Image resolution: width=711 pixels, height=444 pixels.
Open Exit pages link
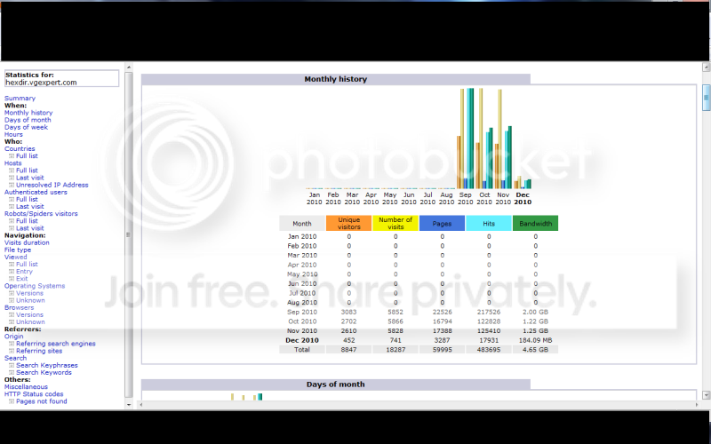pyautogui.click(x=21, y=279)
